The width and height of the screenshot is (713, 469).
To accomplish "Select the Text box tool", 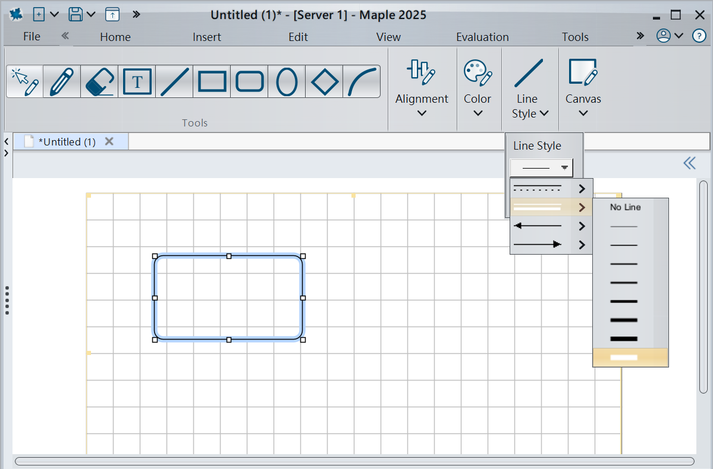I will (x=137, y=82).
